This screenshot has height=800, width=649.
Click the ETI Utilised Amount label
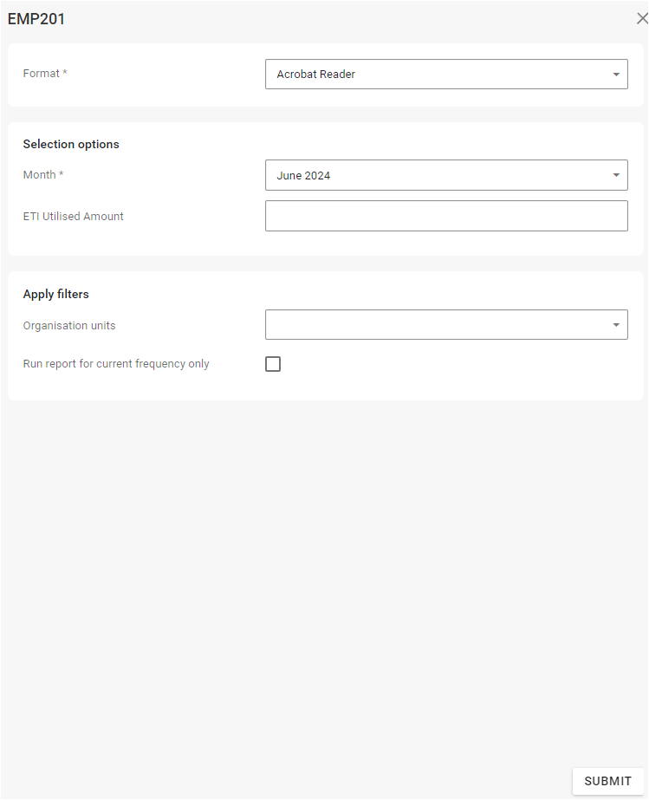(73, 217)
